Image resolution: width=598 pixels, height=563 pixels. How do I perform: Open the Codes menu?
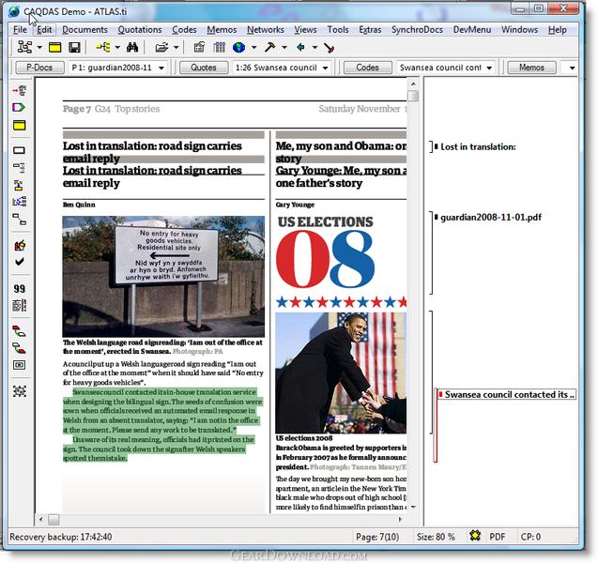184,30
